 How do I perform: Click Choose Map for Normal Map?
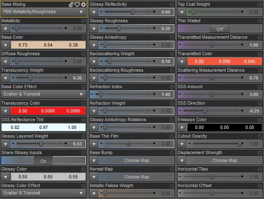137,177
